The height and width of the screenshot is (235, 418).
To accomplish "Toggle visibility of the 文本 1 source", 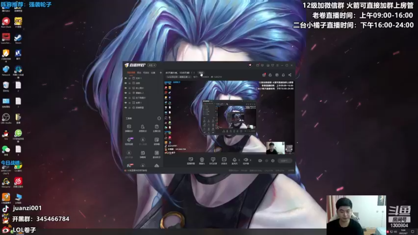I will [x=125, y=78].
